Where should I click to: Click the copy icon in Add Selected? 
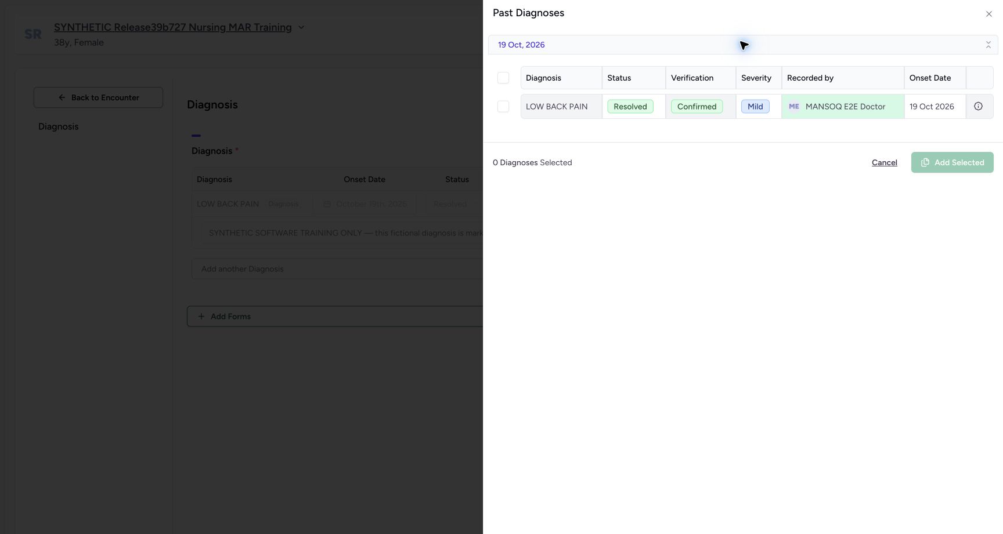pyautogui.click(x=925, y=162)
